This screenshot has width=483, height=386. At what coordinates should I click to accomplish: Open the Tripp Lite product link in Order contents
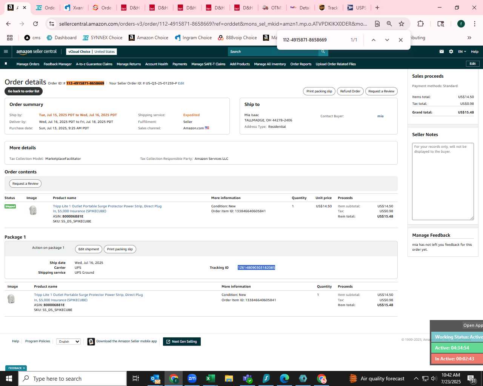[x=107, y=208]
